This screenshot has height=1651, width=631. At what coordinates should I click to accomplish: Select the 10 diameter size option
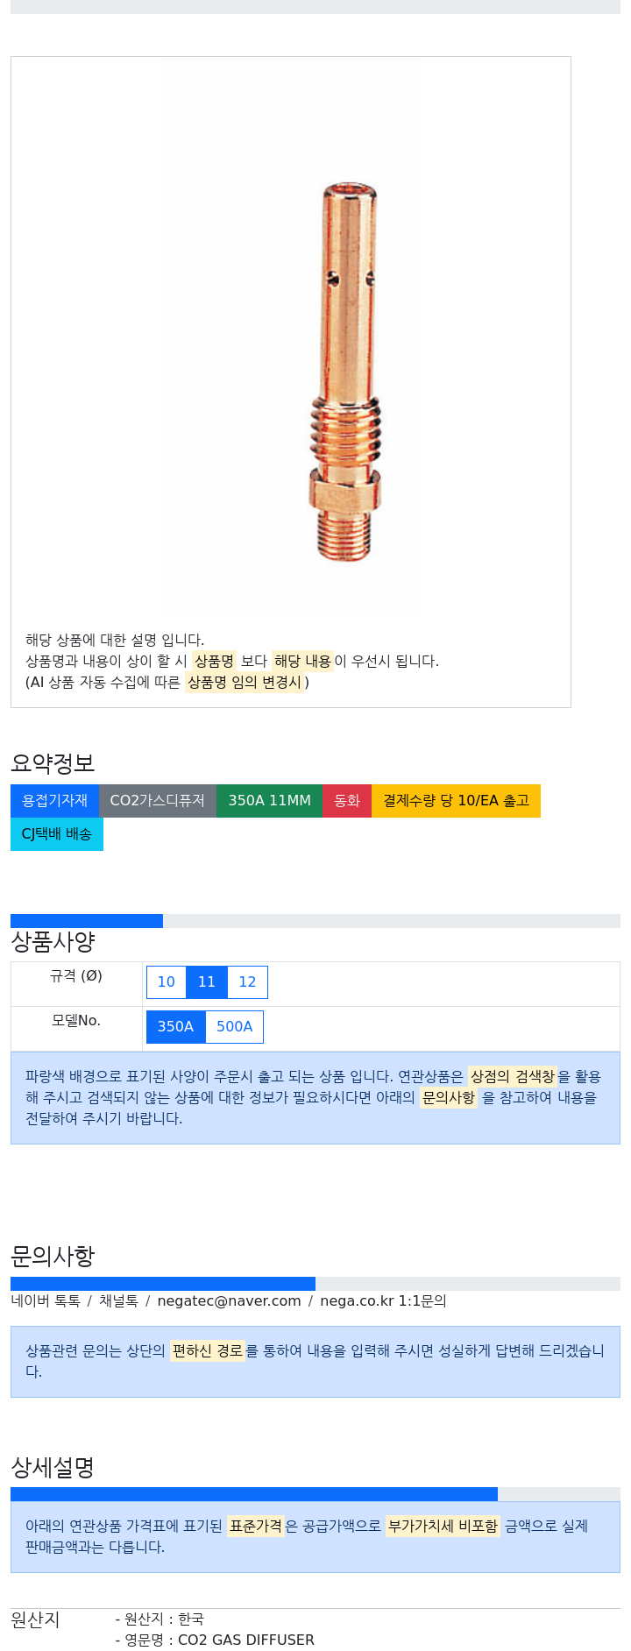167,982
